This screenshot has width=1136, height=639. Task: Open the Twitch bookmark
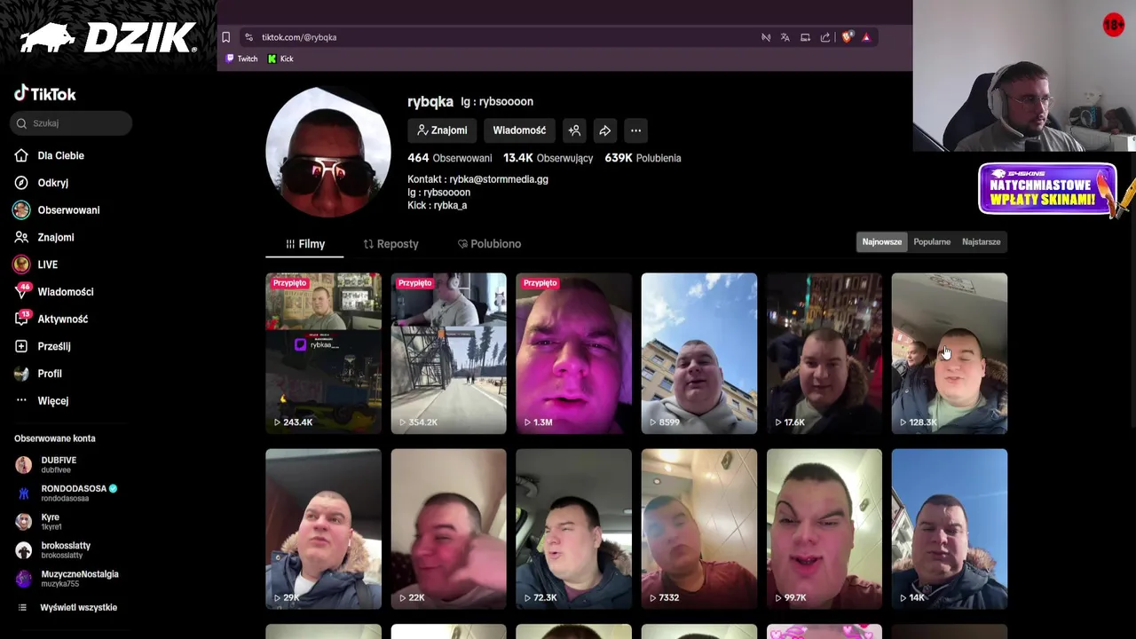coord(241,59)
